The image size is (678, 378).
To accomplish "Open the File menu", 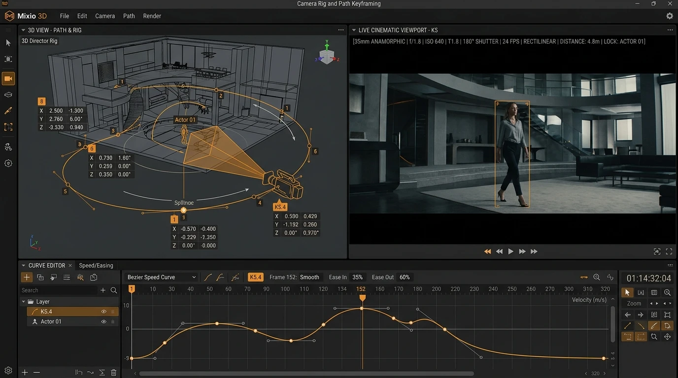I will coord(65,16).
